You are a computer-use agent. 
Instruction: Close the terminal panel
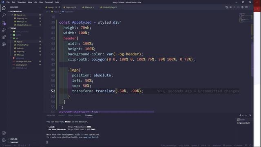coord(250,115)
